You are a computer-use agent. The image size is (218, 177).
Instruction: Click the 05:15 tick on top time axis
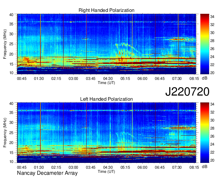point(125,79)
